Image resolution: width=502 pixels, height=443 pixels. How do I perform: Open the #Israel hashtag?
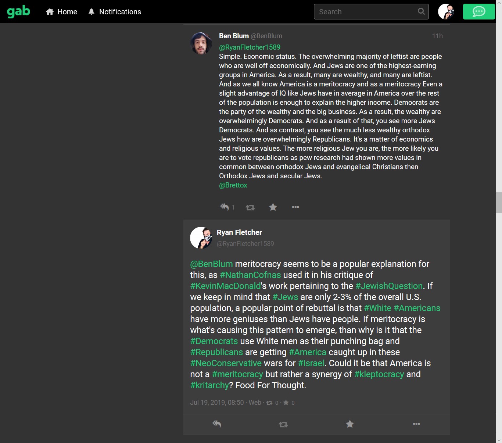311,363
